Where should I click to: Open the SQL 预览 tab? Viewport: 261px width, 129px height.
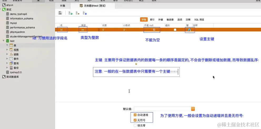click(199, 20)
